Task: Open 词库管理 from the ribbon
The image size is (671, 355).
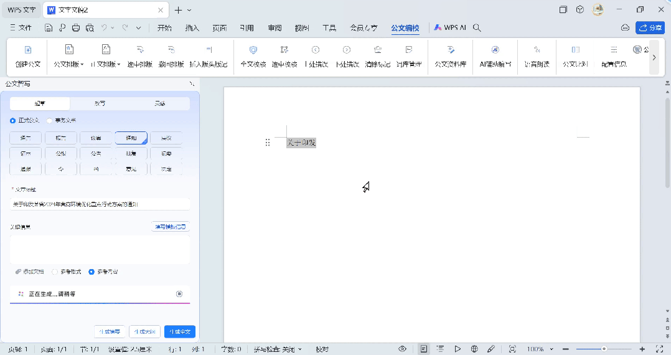Action: 409,57
